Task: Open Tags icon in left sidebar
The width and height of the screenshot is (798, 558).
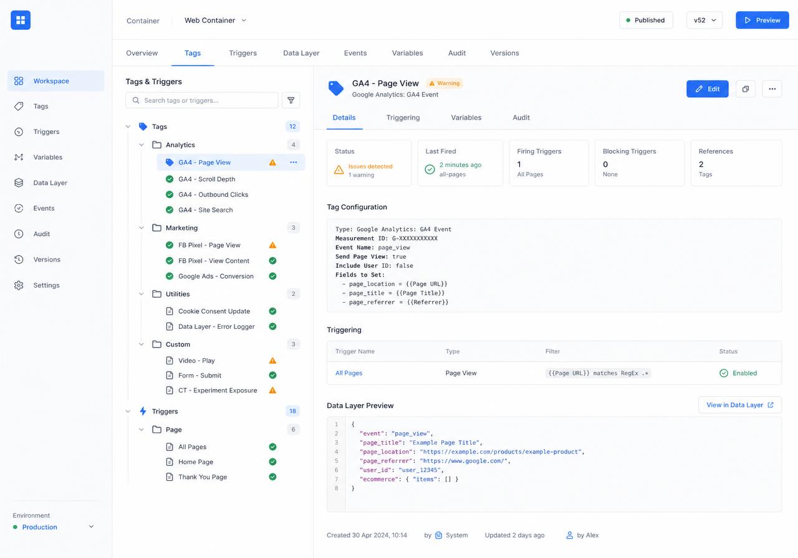Action: 19,106
